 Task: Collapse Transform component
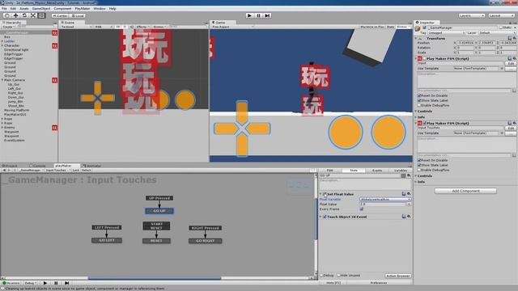point(416,39)
